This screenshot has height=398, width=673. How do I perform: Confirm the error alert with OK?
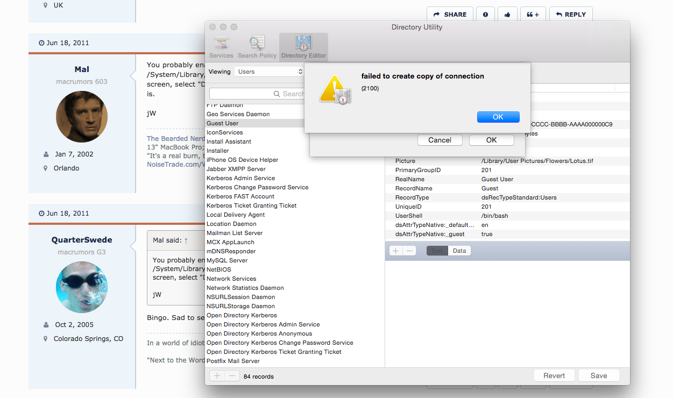pos(498,117)
